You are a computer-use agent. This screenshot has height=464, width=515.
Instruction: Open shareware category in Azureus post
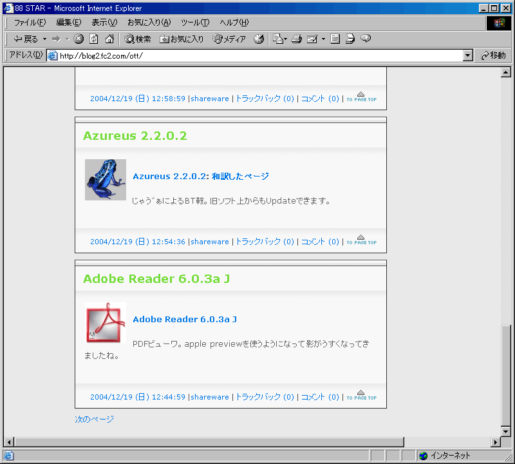point(210,242)
